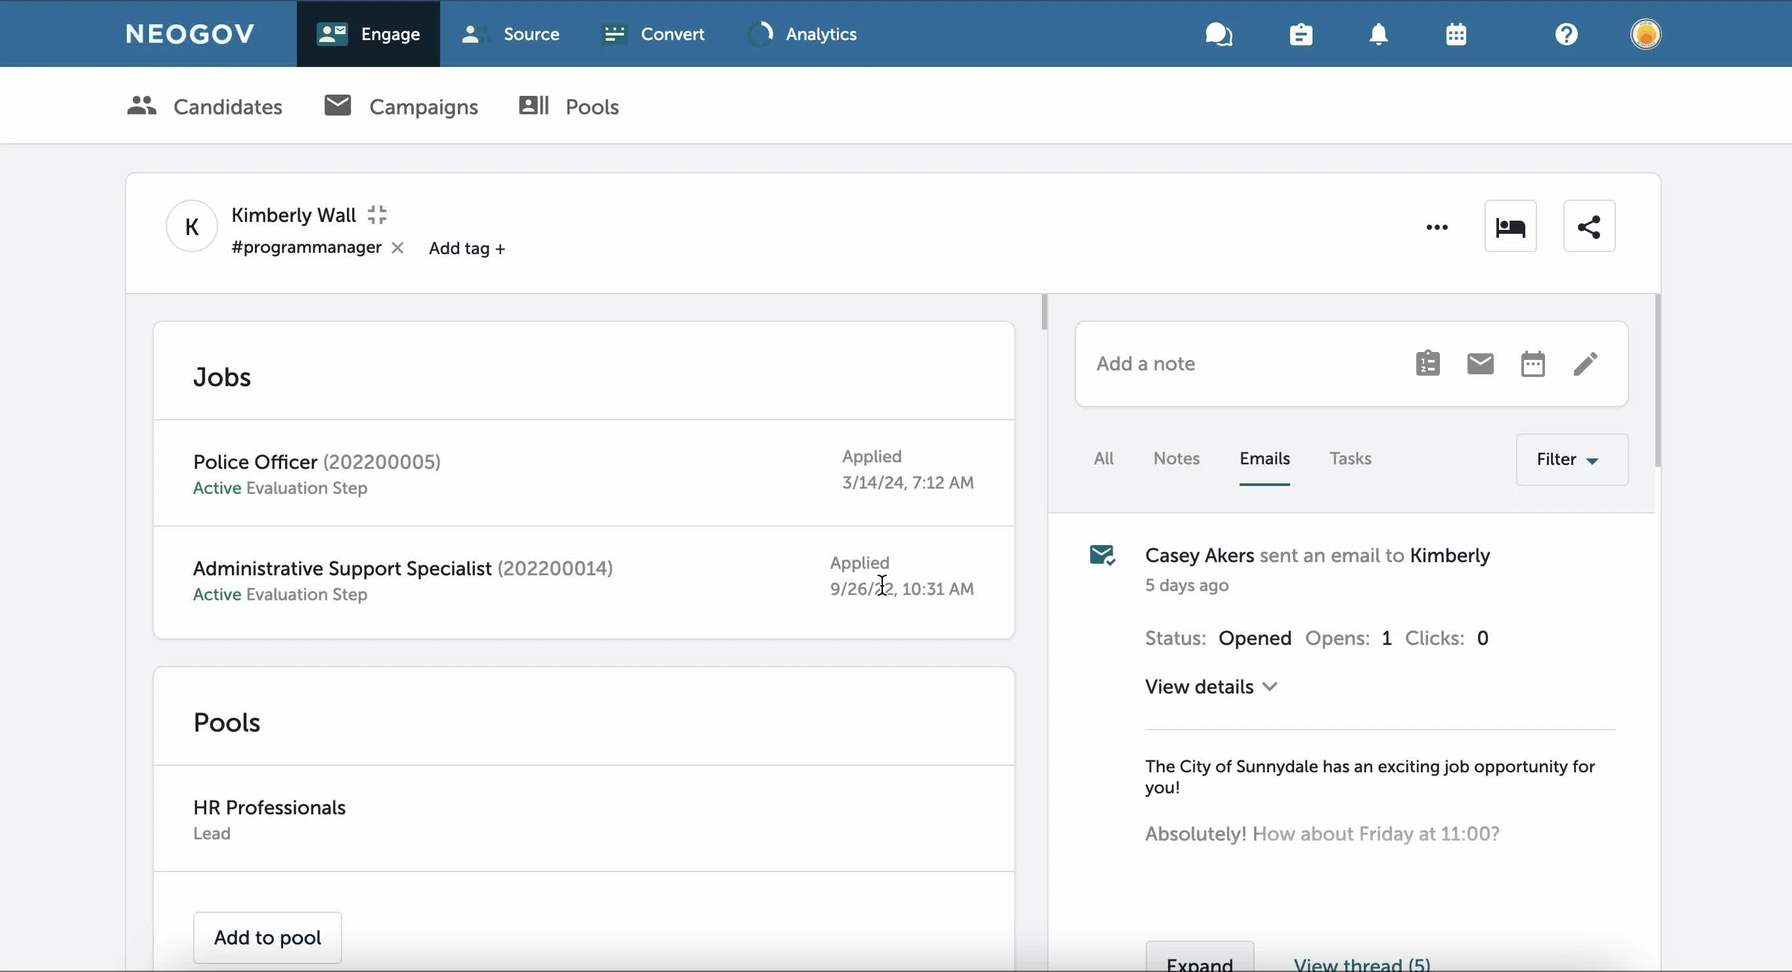Image resolution: width=1792 pixels, height=972 pixels.
Task: Compose an email from the note box
Action: [1481, 364]
